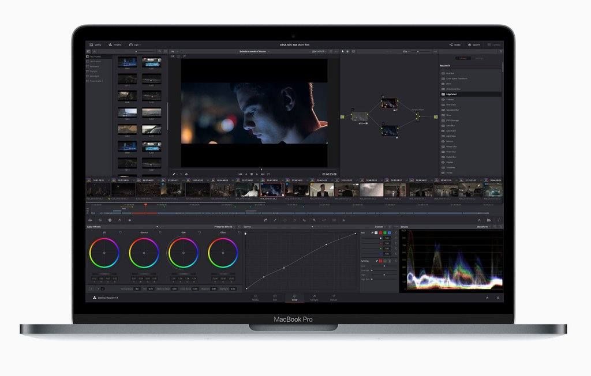Open Curves Custom mode dropdown
591x376 pixels.
point(380,227)
